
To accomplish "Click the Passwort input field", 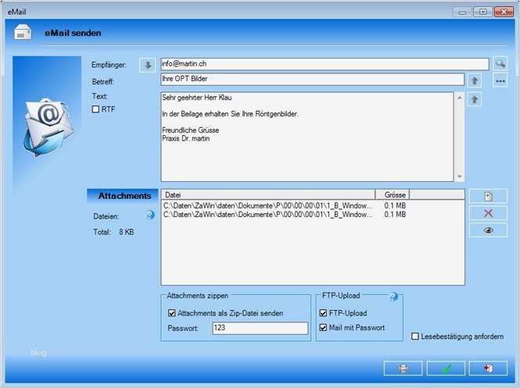I will [260, 328].
